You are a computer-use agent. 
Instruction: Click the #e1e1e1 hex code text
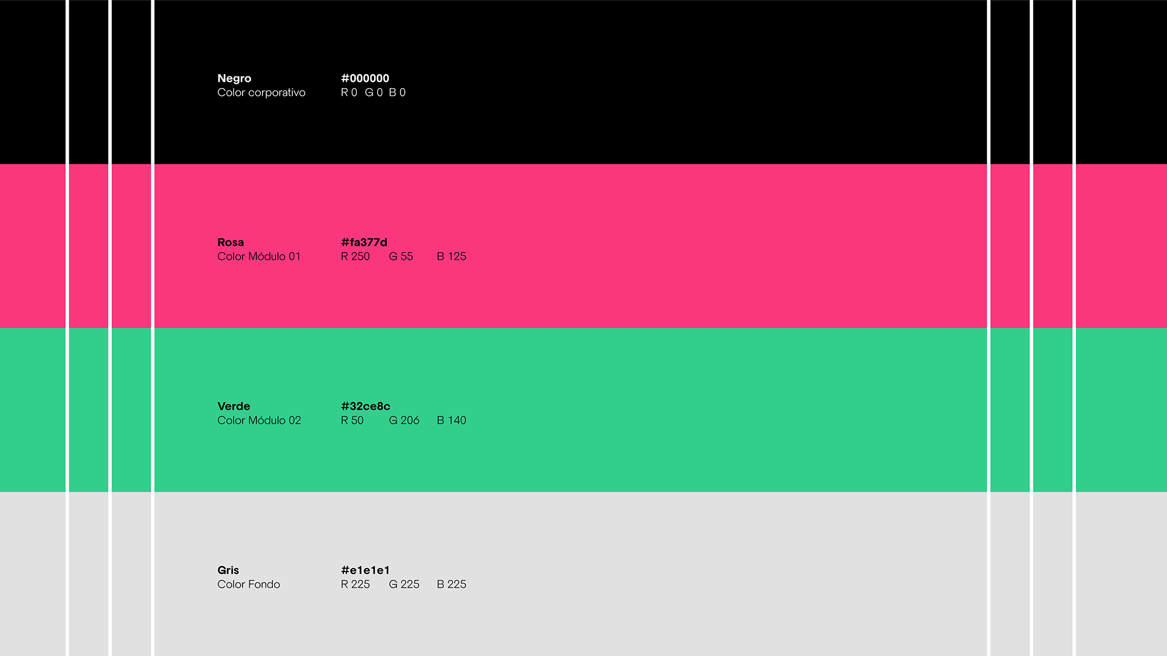365,570
